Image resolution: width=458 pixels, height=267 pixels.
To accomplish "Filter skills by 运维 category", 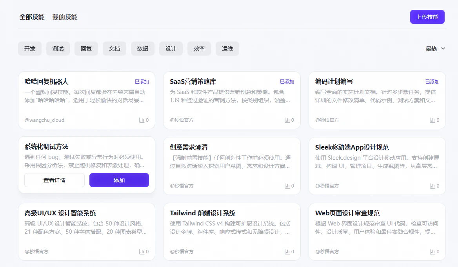I will pyautogui.click(x=227, y=49).
